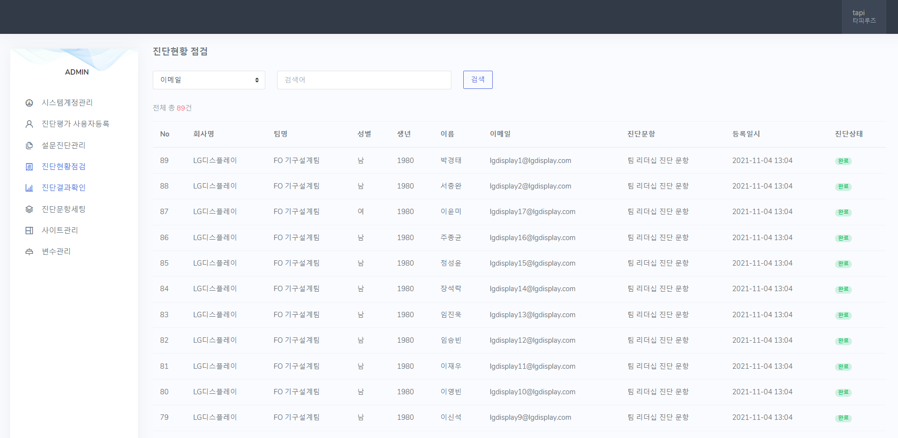The height and width of the screenshot is (438, 898).
Task: Click the 완료 badge in row 80
Action: (x=843, y=392)
